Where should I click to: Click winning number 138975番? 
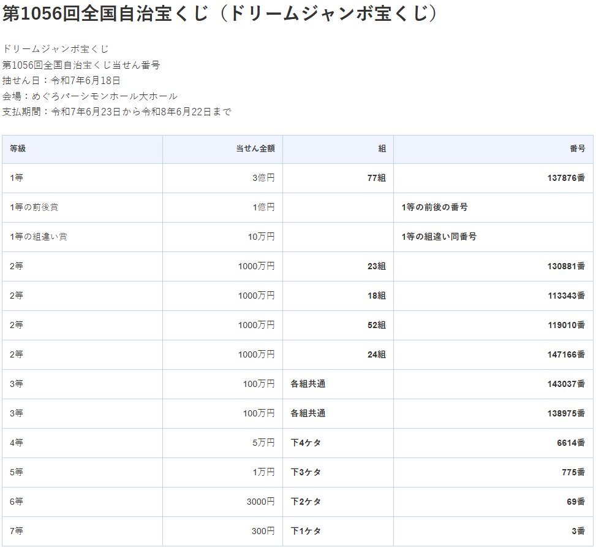pos(566,413)
